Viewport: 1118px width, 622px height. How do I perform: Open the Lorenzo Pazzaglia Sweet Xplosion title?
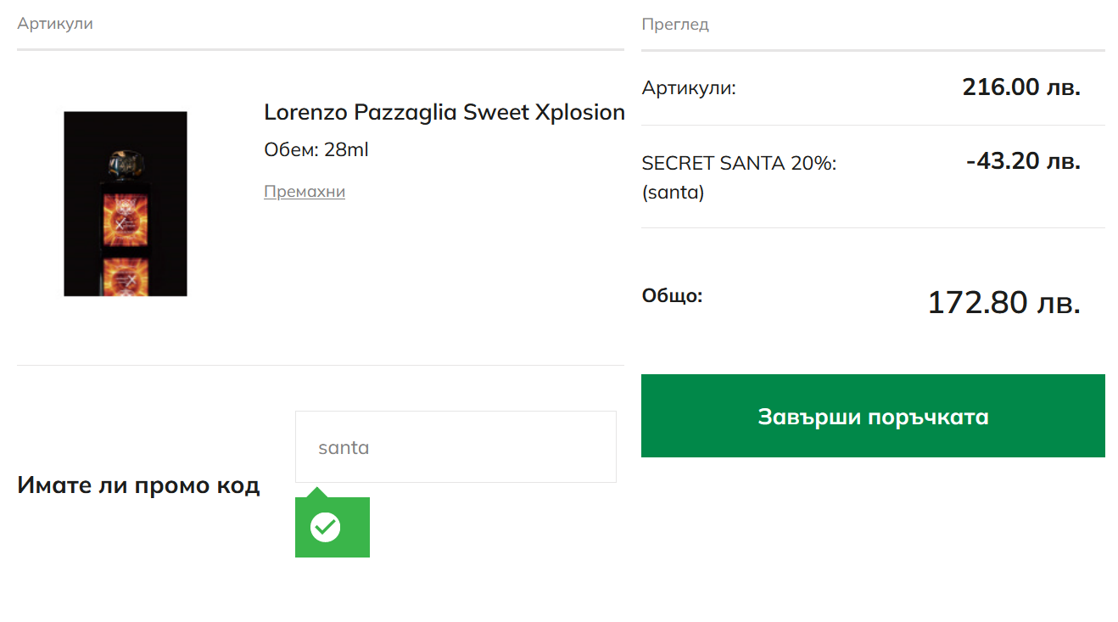[444, 112]
